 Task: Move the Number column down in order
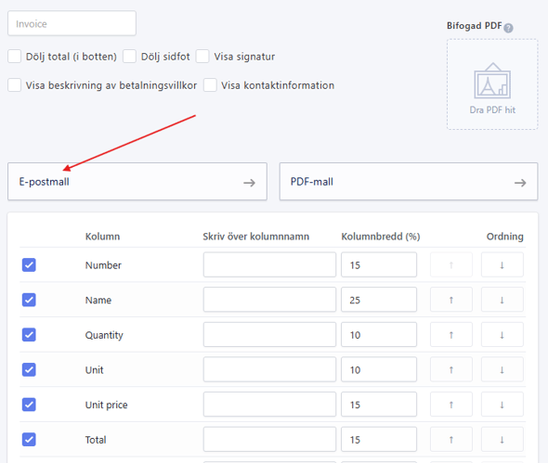tap(502, 264)
